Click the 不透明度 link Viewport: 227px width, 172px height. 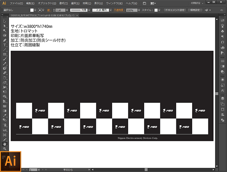coord(119,10)
